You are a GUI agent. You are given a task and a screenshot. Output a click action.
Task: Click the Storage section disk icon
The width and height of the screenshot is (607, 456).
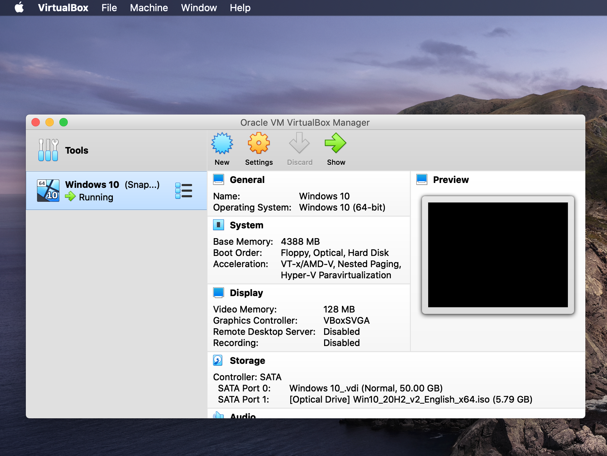tap(218, 360)
